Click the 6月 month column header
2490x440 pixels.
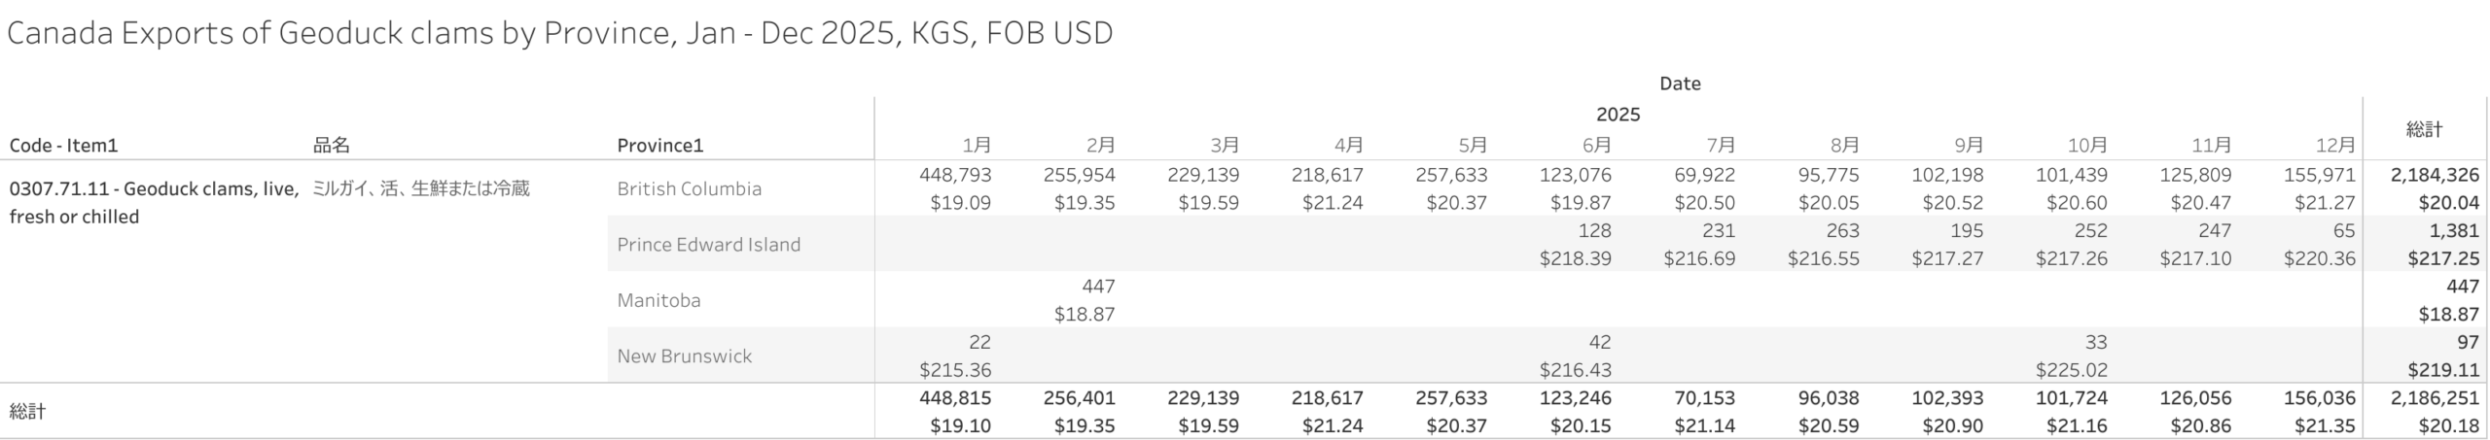[1596, 146]
